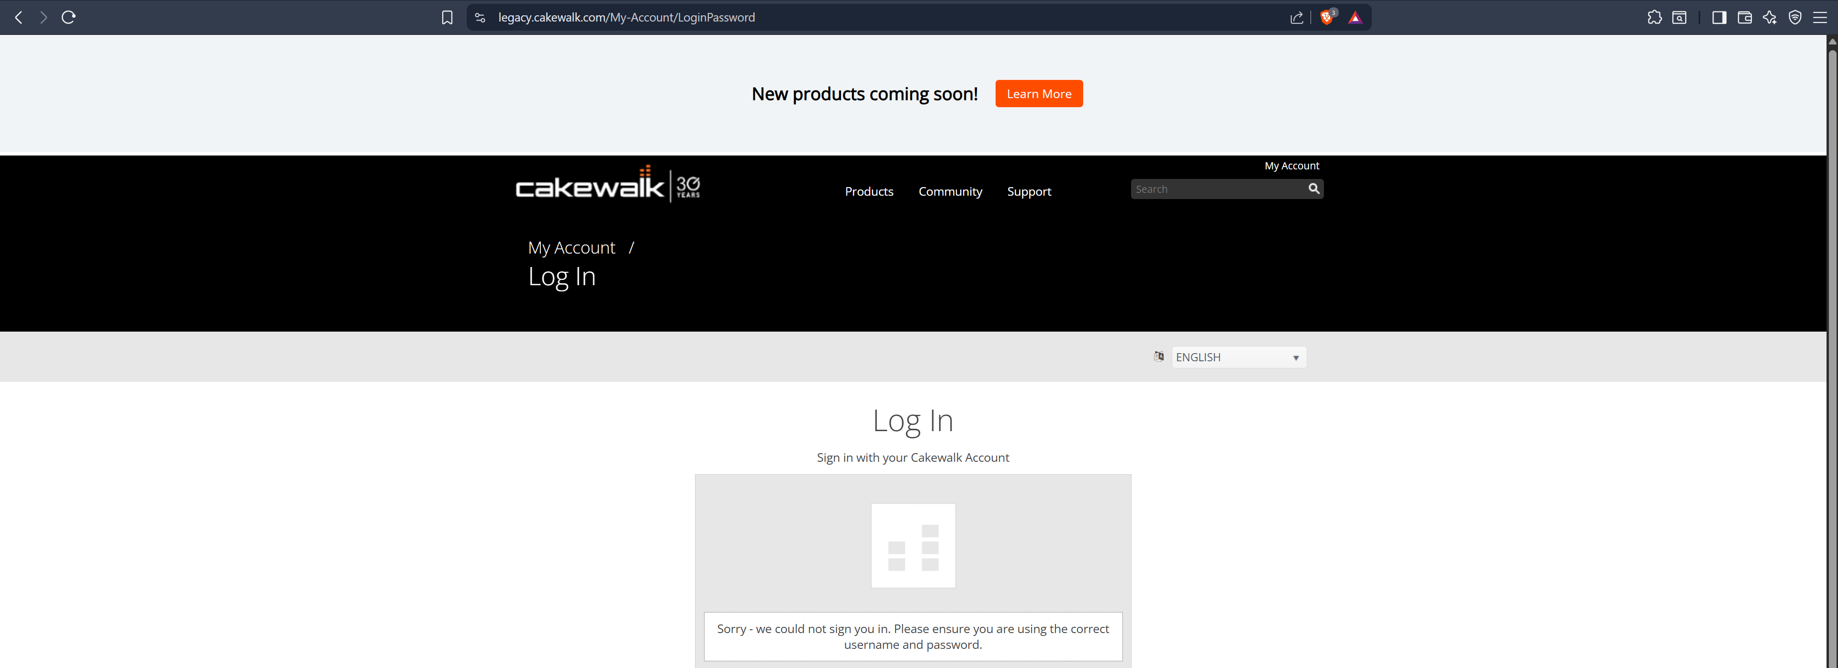
Task: Click the search magnifier icon
Action: (1313, 189)
